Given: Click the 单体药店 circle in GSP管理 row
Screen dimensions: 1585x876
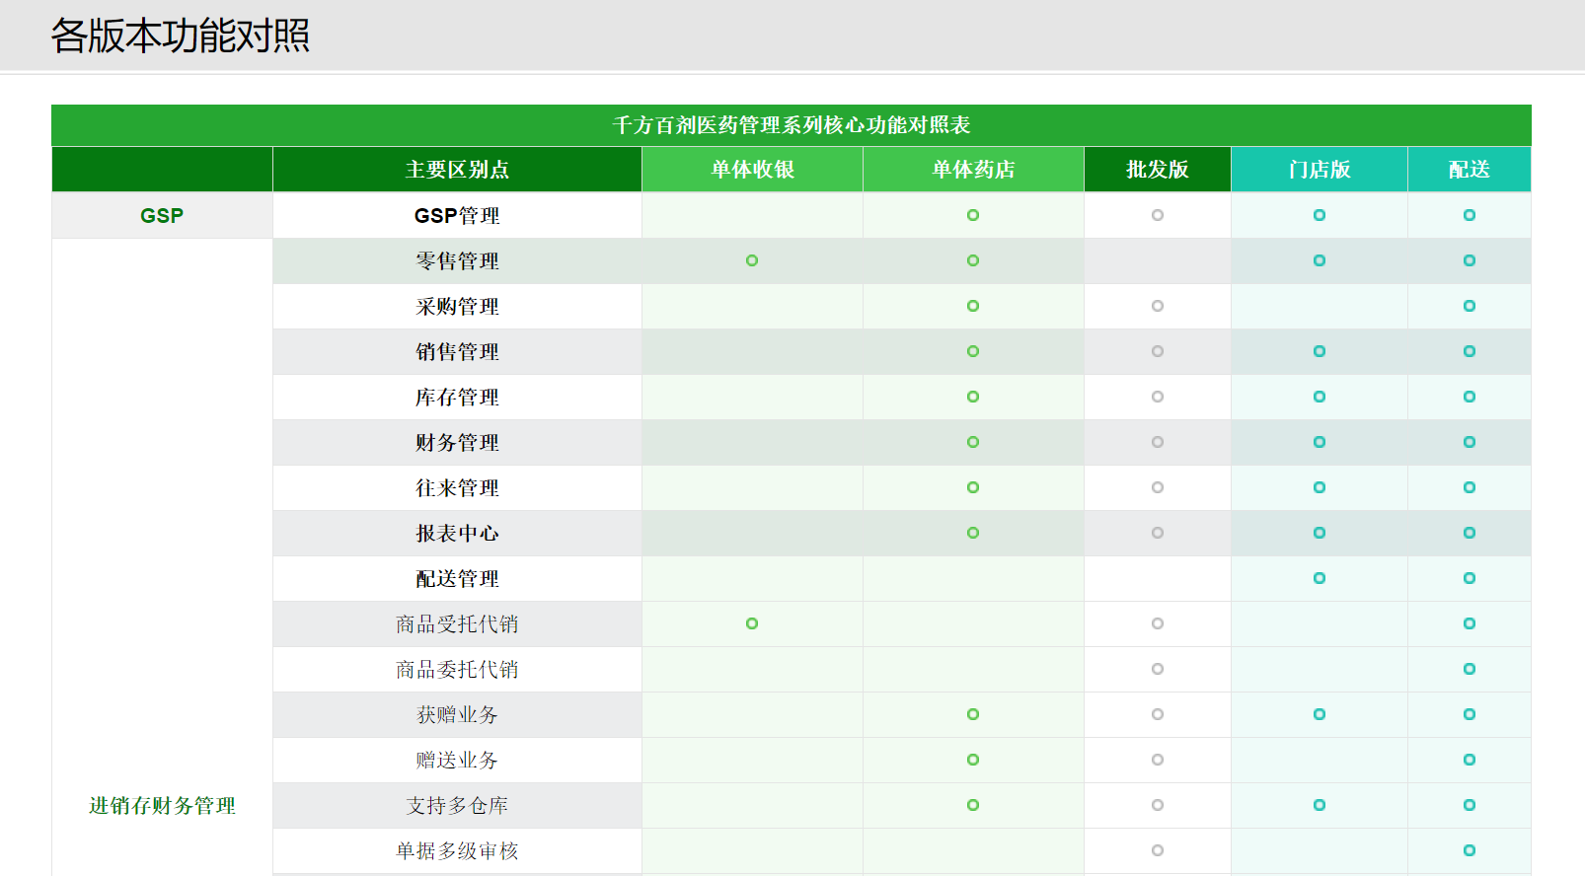Looking at the screenshot, I should pos(973,215).
